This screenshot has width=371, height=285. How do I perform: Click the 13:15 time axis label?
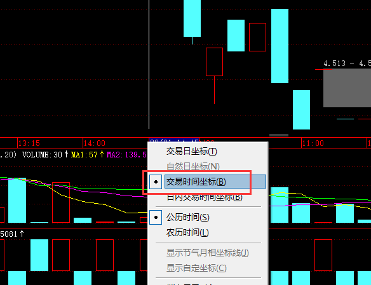[29, 143]
